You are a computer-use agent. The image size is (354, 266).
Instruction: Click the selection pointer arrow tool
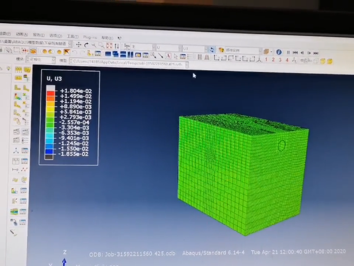pyautogui.click(x=176, y=56)
